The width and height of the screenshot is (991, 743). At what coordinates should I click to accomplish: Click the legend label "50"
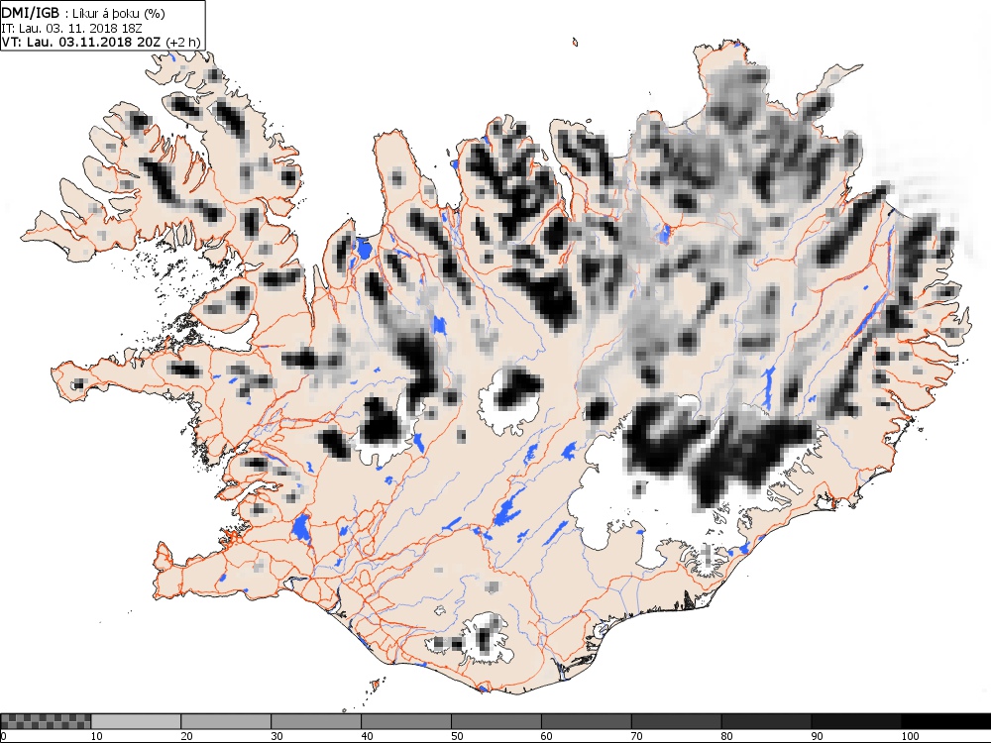click(x=457, y=736)
